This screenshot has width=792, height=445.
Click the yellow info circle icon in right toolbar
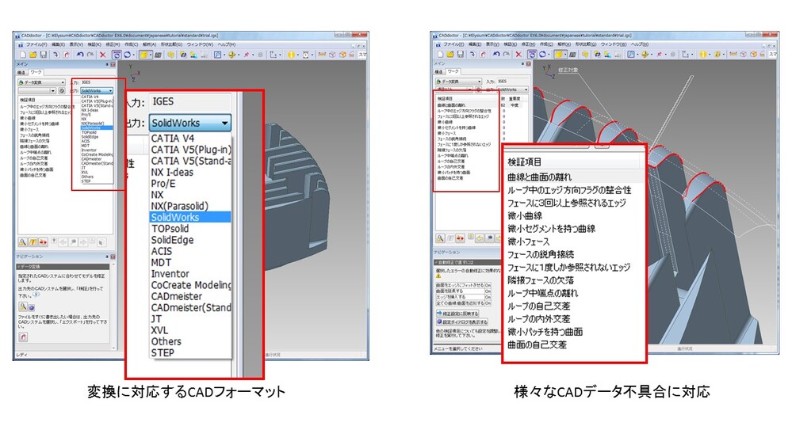[703, 54]
